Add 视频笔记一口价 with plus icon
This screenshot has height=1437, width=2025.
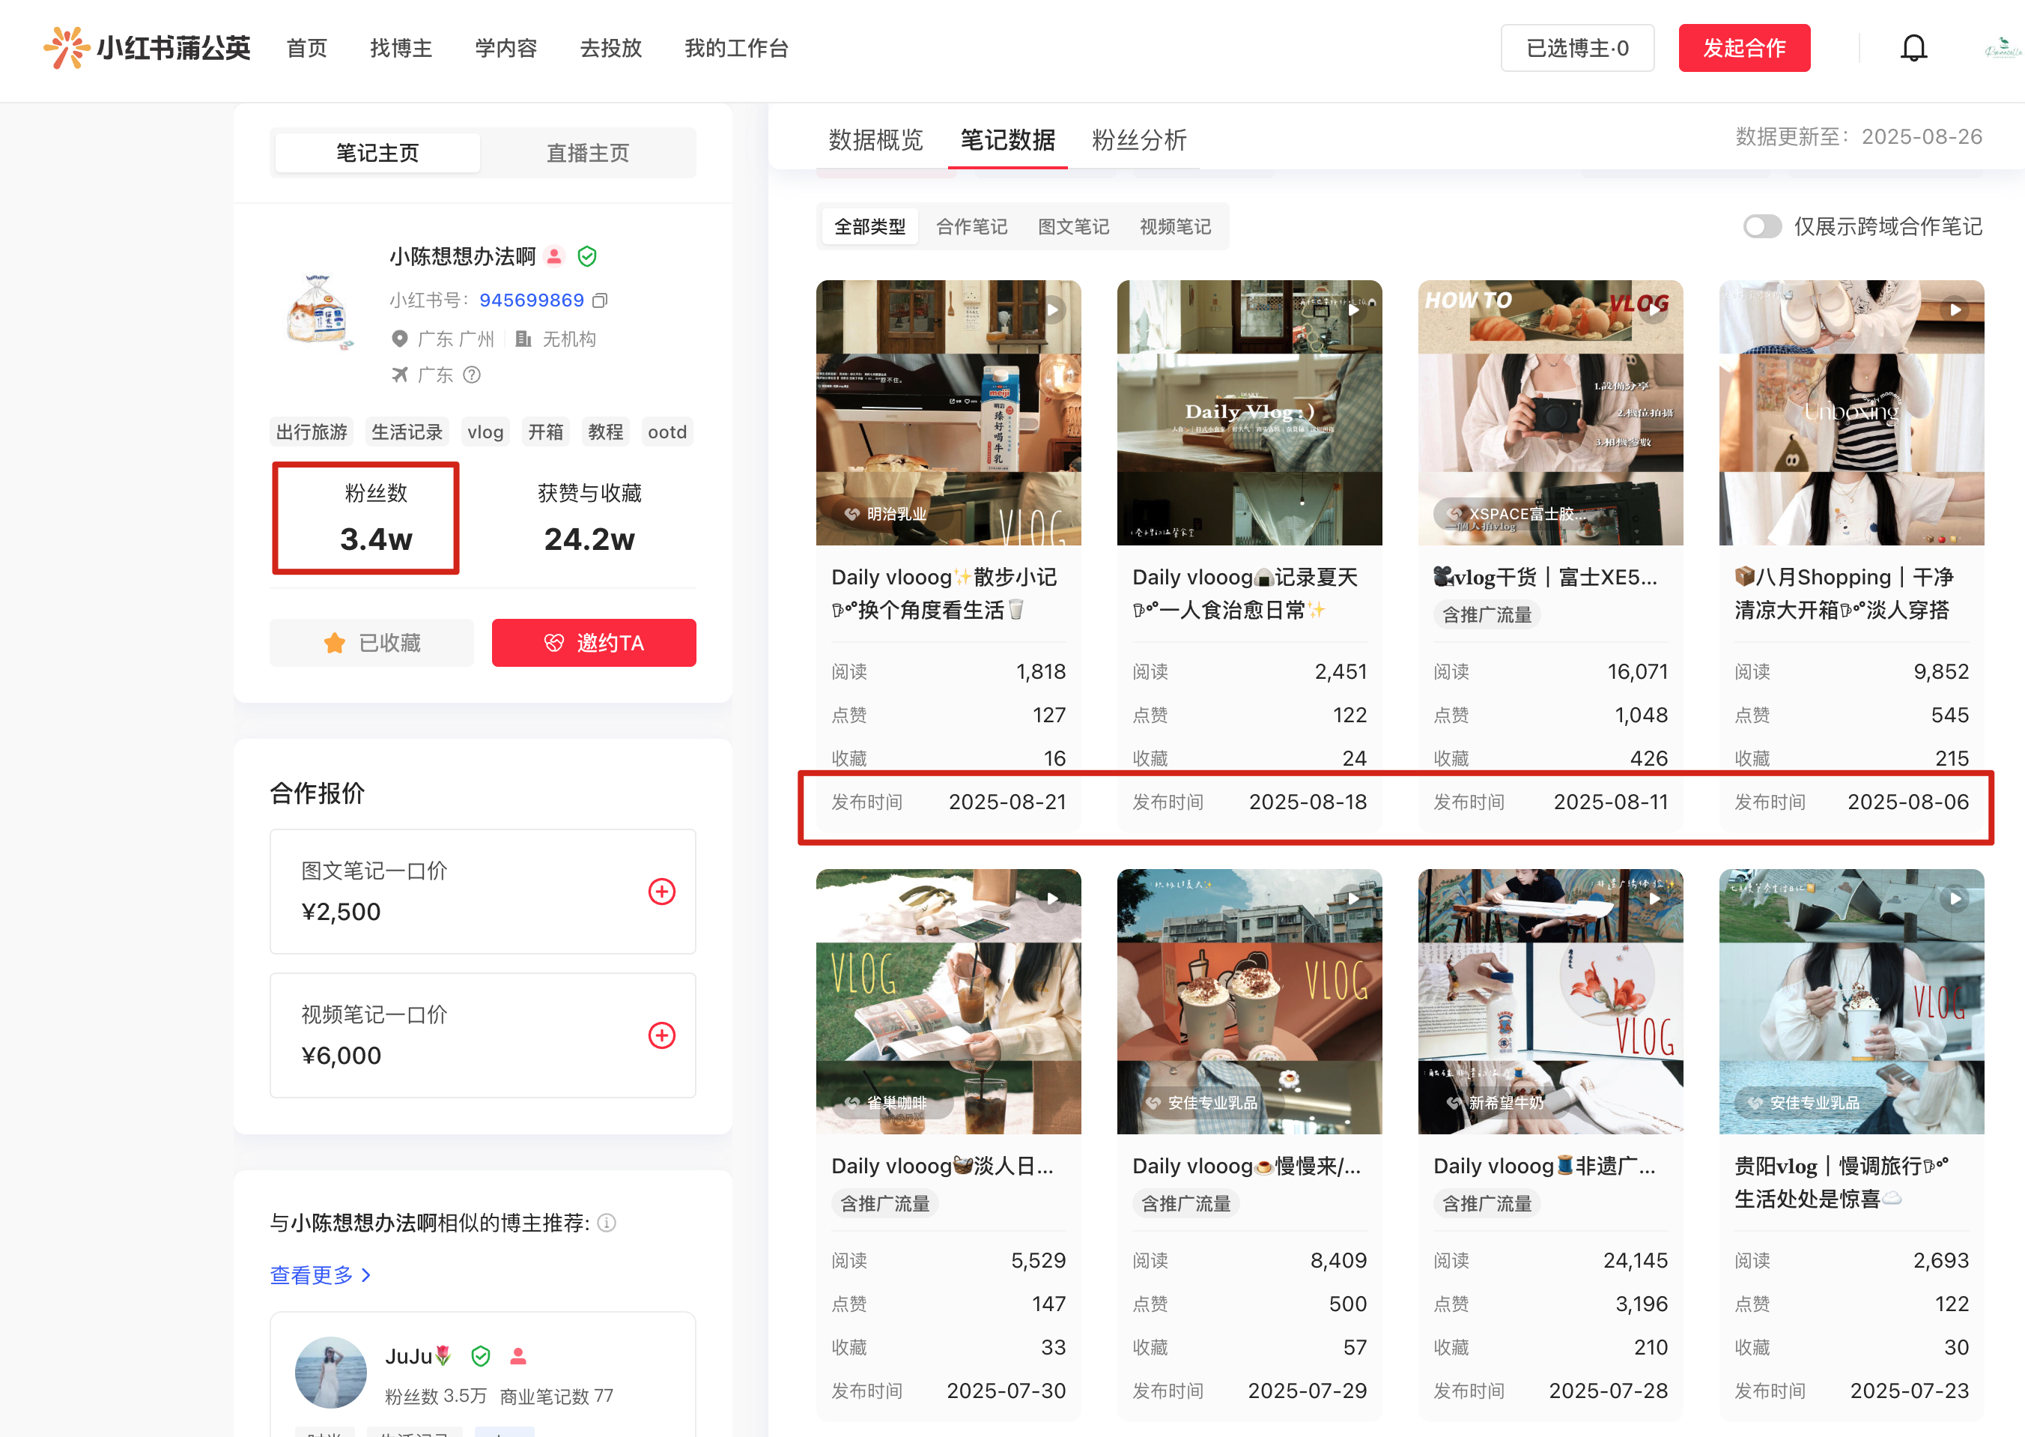tap(661, 1036)
